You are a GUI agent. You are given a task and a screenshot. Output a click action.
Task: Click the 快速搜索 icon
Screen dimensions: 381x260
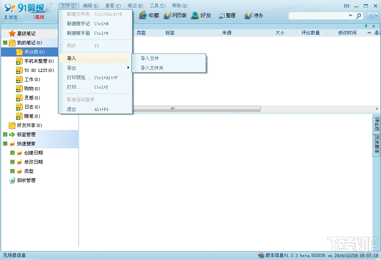(12, 144)
